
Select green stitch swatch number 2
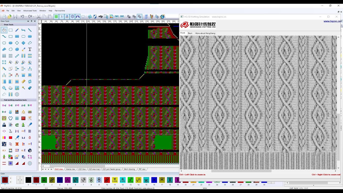pyautogui.click(x=44, y=180)
